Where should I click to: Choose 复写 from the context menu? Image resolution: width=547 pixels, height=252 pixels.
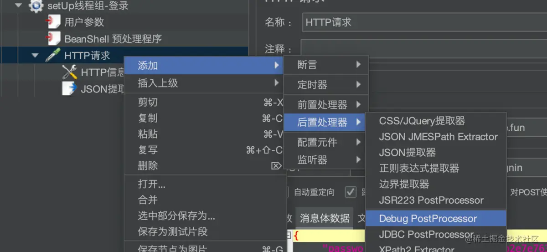tap(204, 150)
